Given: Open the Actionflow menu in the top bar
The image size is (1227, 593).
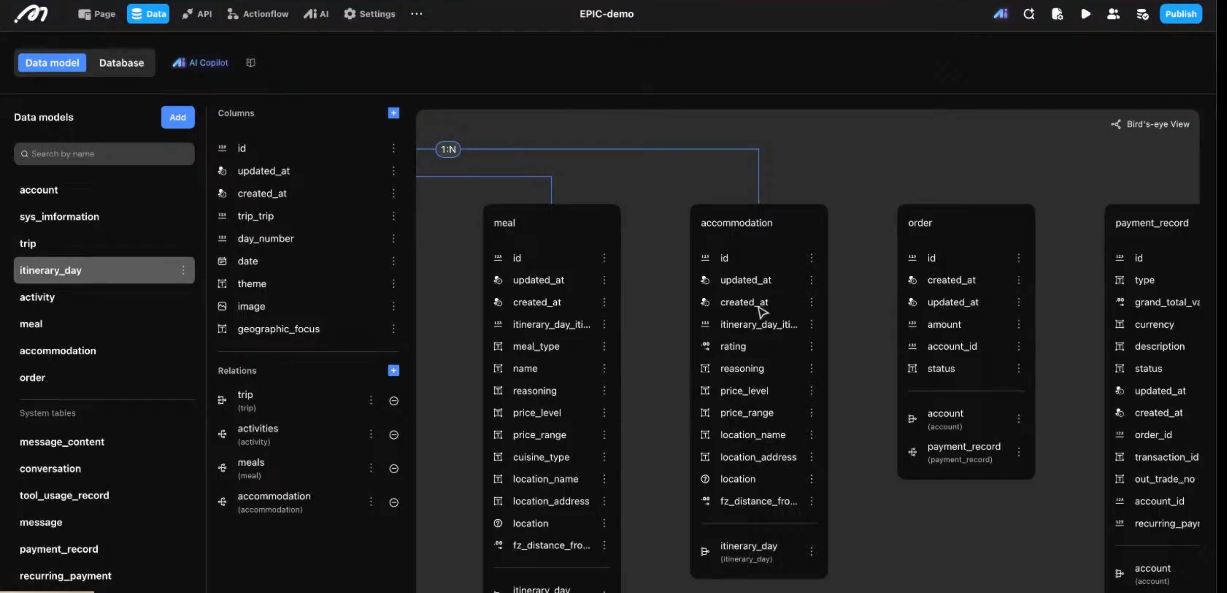Looking at the screenshot, I should point(258,14).
